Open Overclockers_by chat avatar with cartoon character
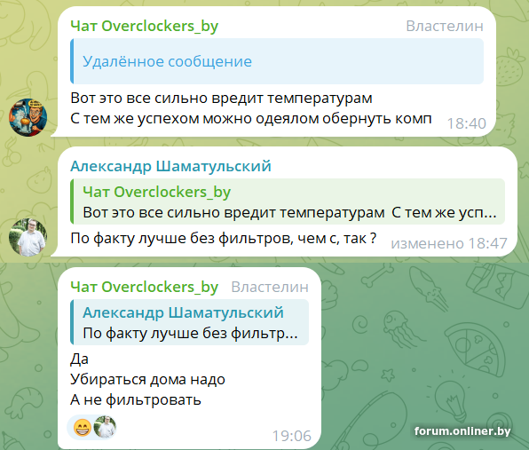This screenshot has width=529, height=450. (28, 117)
